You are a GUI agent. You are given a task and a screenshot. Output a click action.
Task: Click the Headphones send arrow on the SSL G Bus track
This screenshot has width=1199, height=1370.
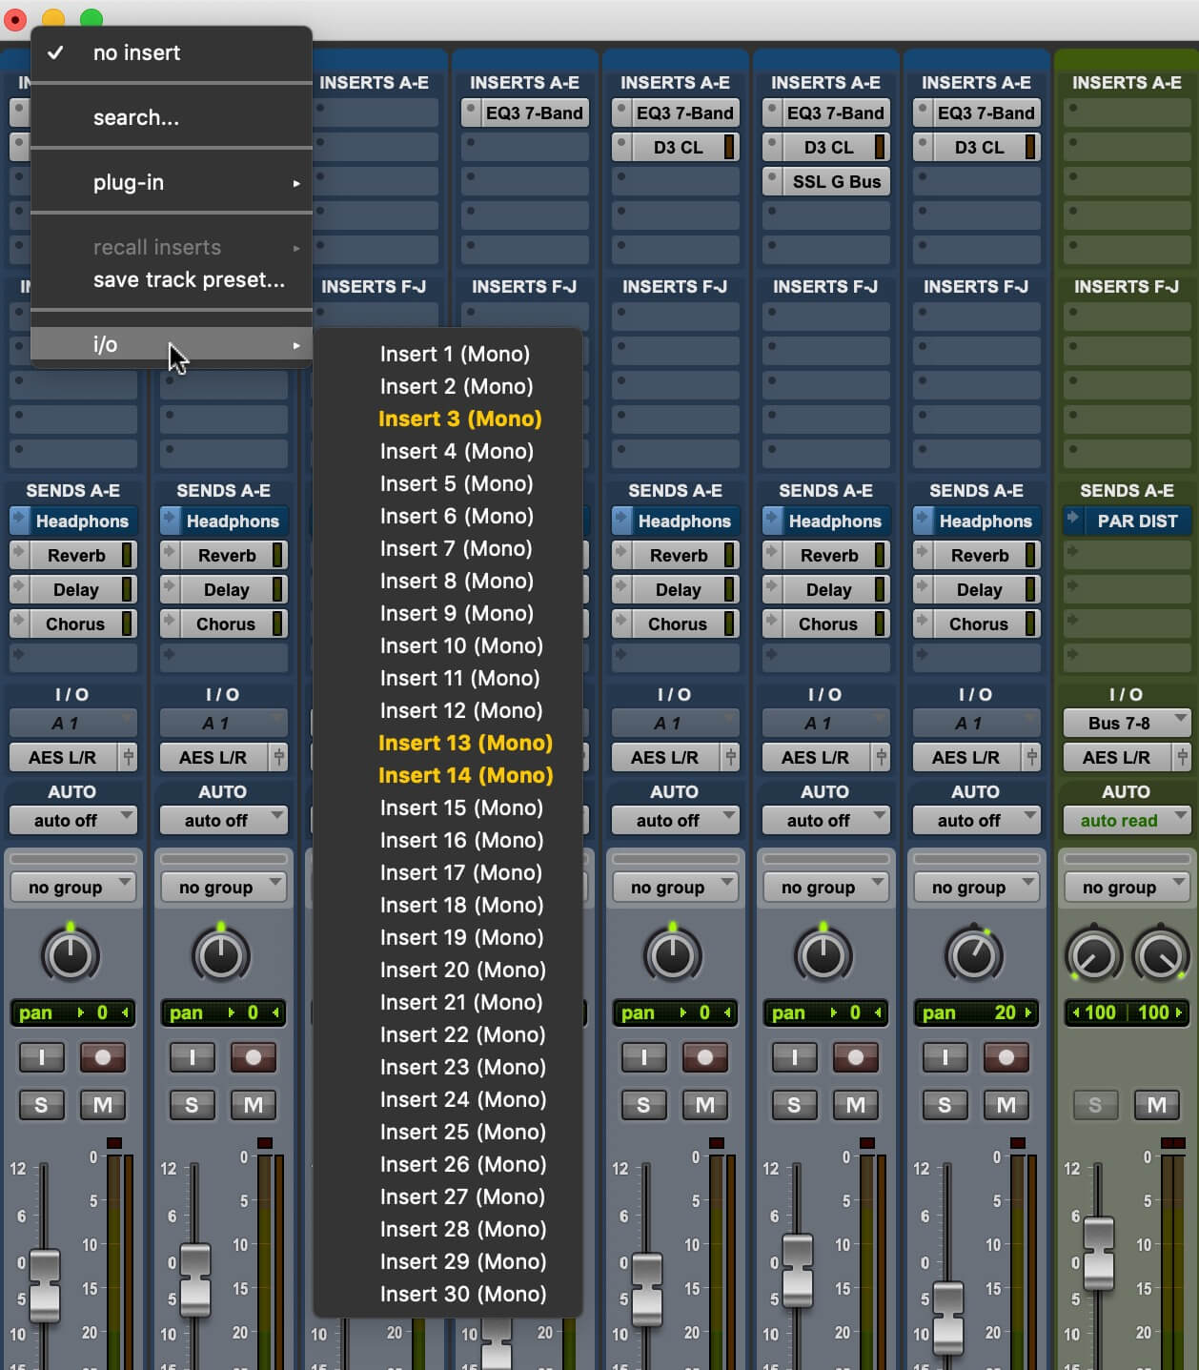[772, 521]
